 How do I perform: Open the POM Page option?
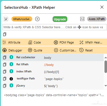[64, 42]
